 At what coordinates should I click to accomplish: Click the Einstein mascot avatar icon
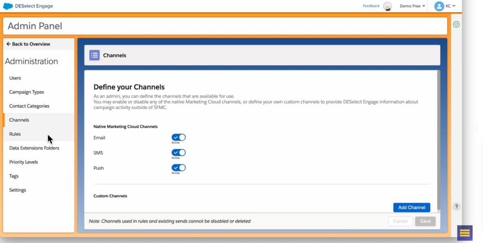click(x=387, y=6)
